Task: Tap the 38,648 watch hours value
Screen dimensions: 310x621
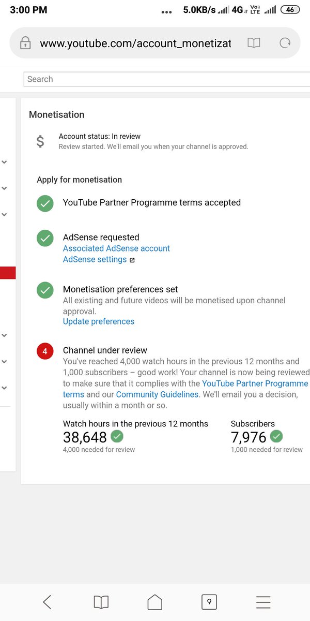Action: (x=85, y=437)
